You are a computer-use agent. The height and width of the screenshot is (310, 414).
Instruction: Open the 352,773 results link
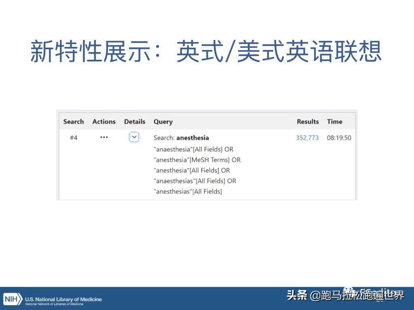308,138
